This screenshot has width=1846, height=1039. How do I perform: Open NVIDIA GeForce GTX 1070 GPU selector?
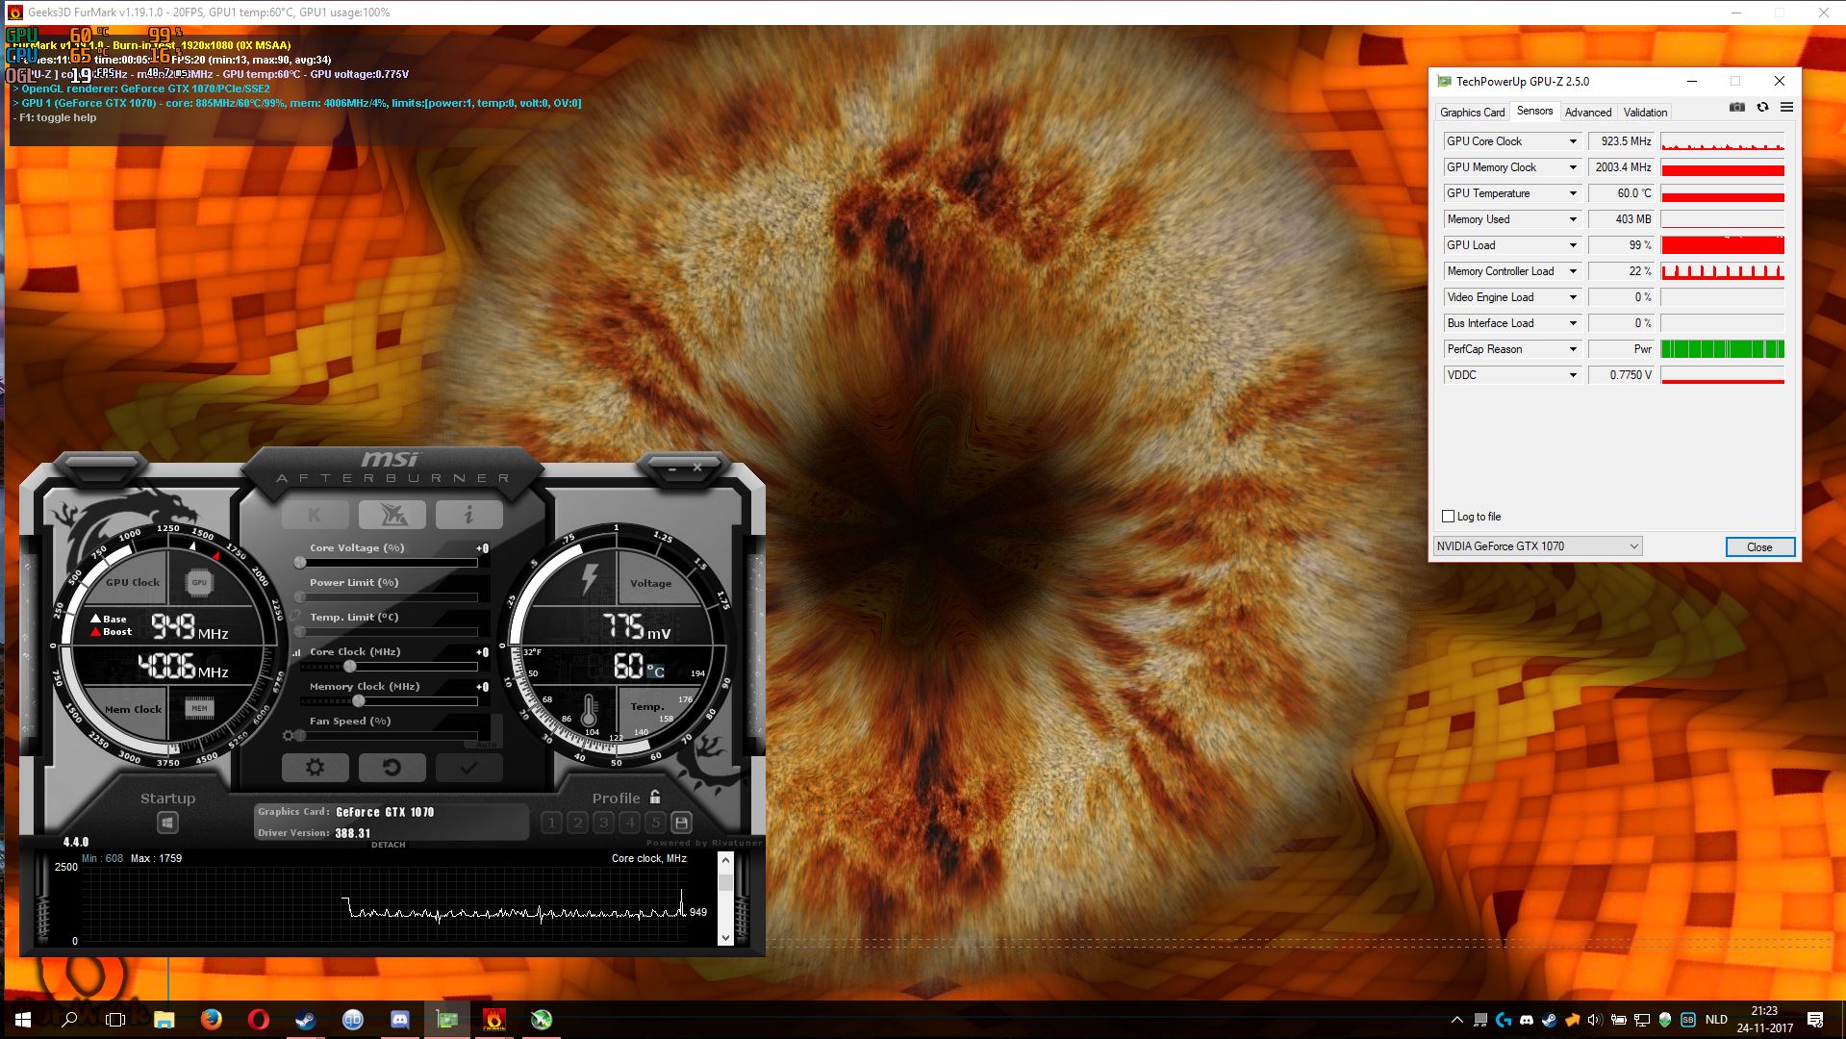1537,546
